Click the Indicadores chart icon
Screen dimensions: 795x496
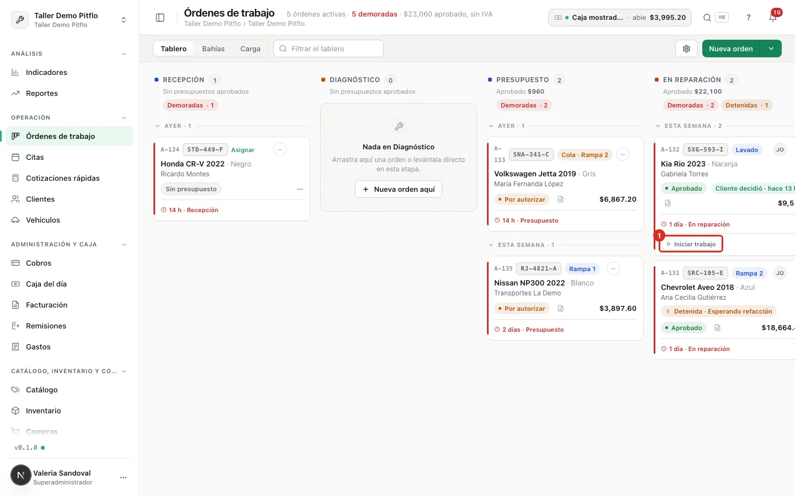click(x=15, y=72)
